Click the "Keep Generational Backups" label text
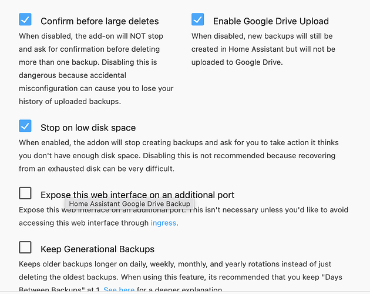This screenshot has width=370, height=294. click(97, 249)
